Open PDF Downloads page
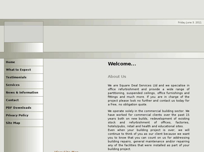The width and height of the screenshot is (204, 152). [24, 108]
